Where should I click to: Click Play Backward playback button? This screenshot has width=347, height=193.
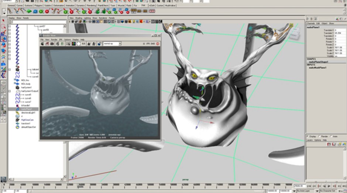pyautogui.click(x=324, y=186)
